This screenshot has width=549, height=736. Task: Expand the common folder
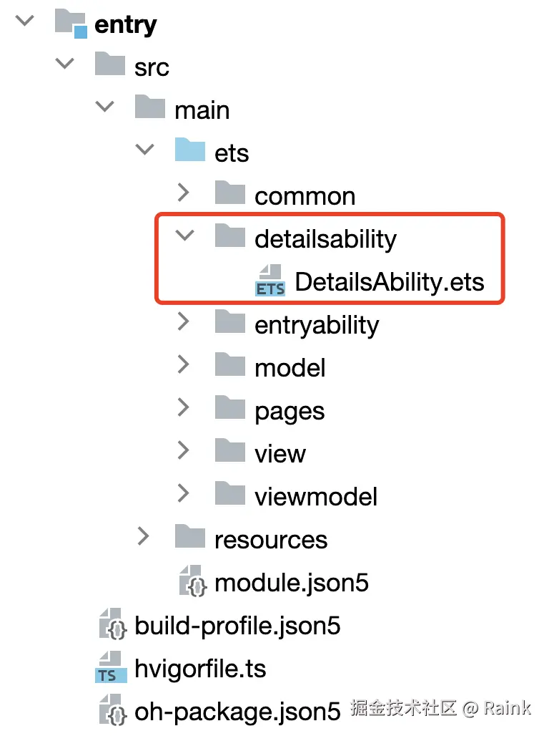184,193
